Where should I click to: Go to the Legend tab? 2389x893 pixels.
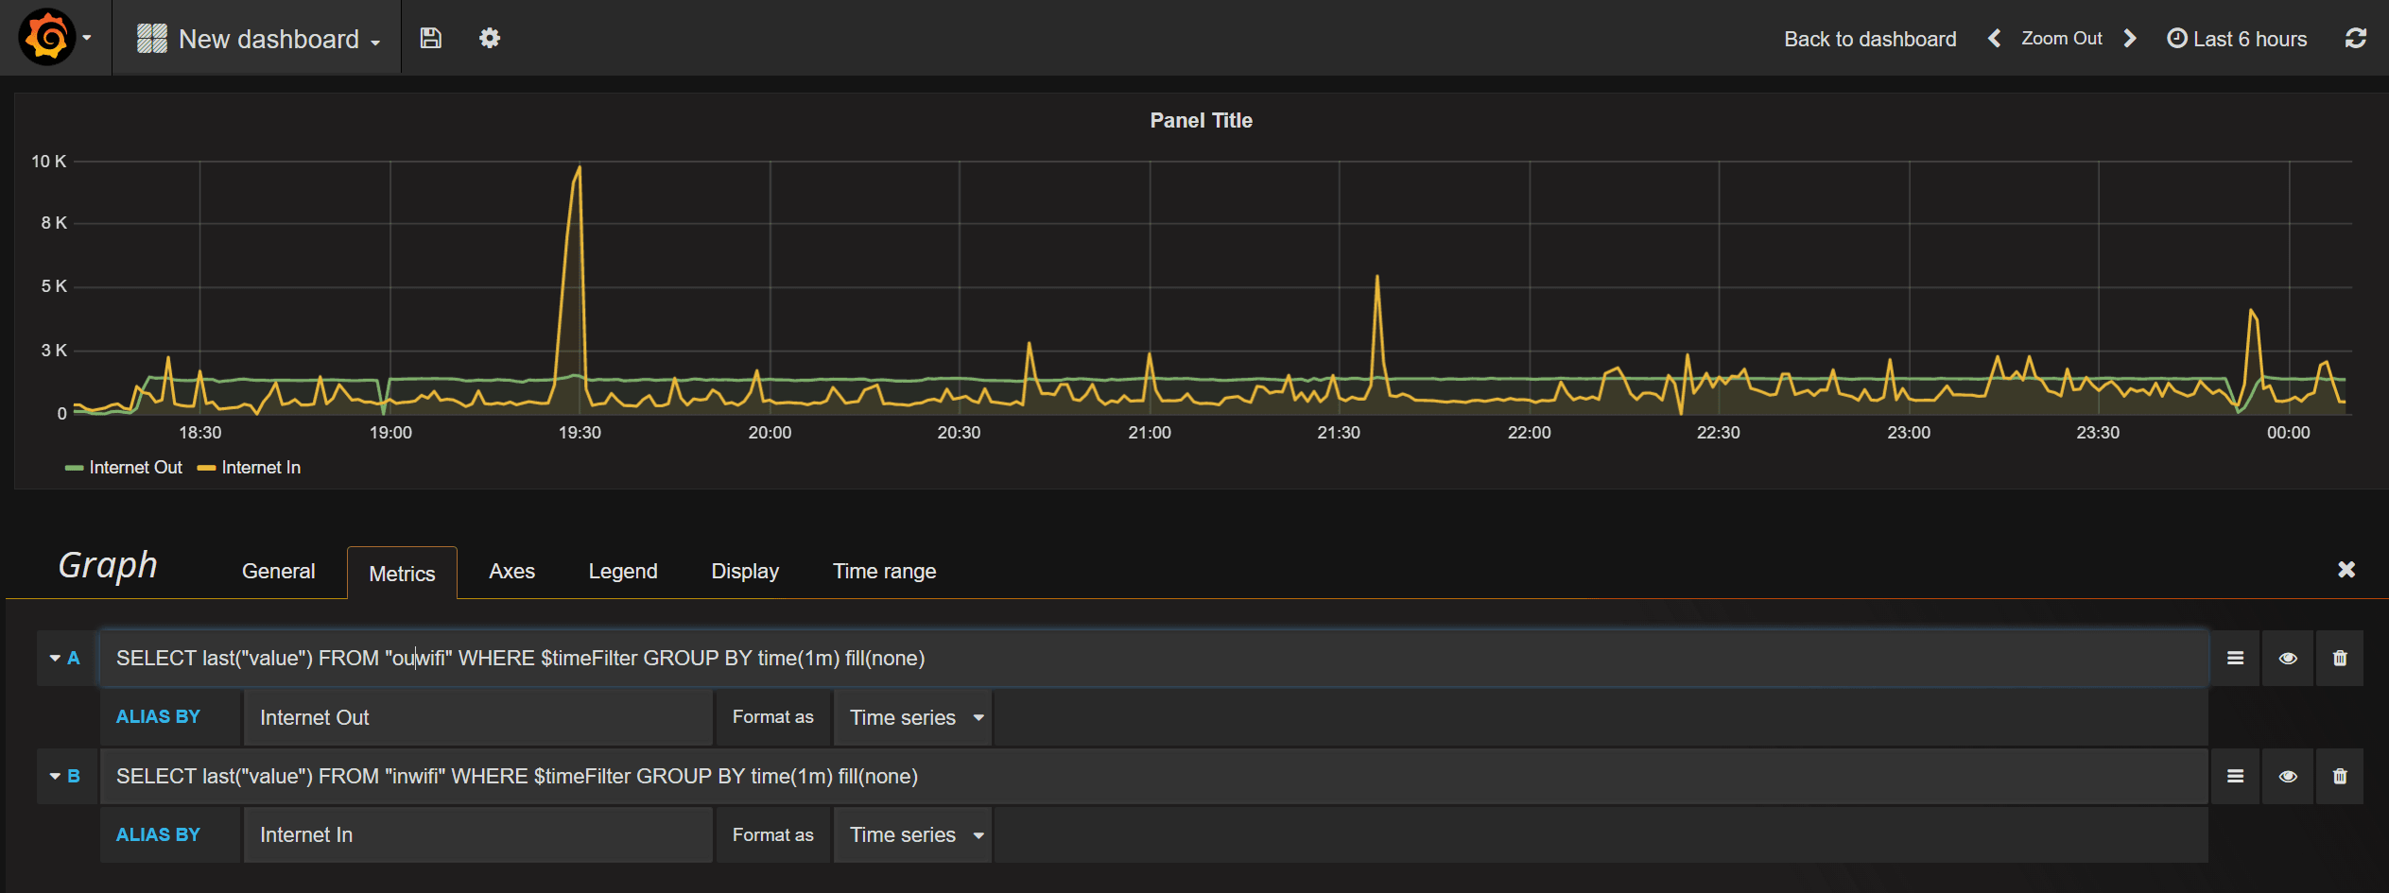[x=623, y=572]
